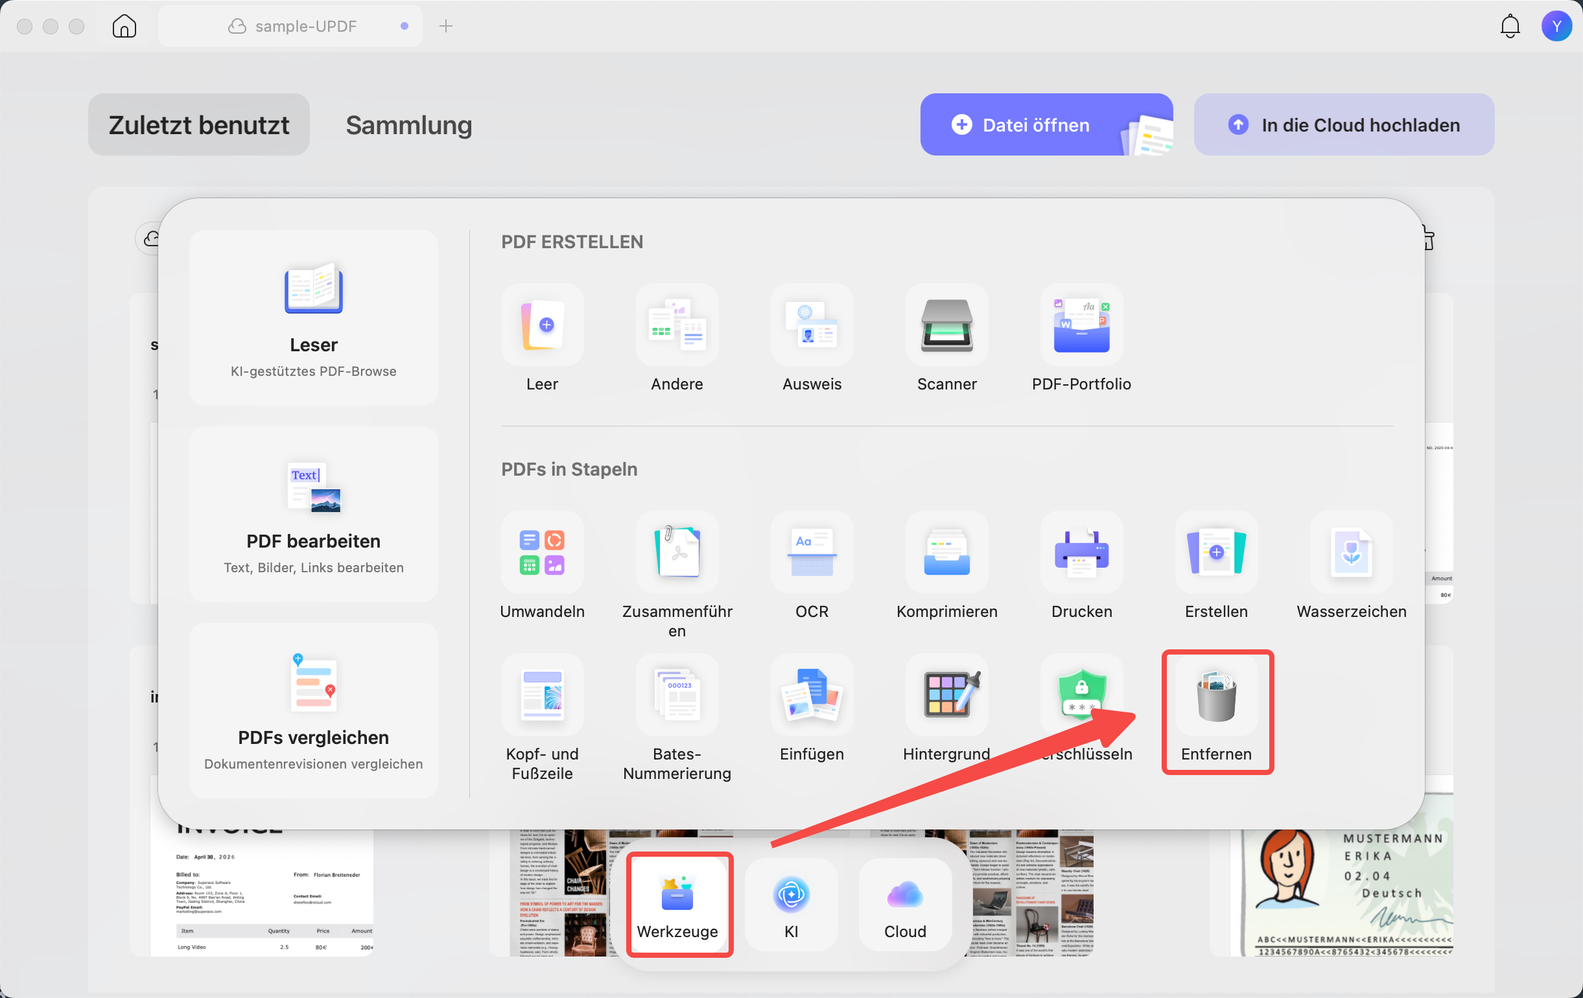Switch to the Sammlung tab

(x=409, y=125)
